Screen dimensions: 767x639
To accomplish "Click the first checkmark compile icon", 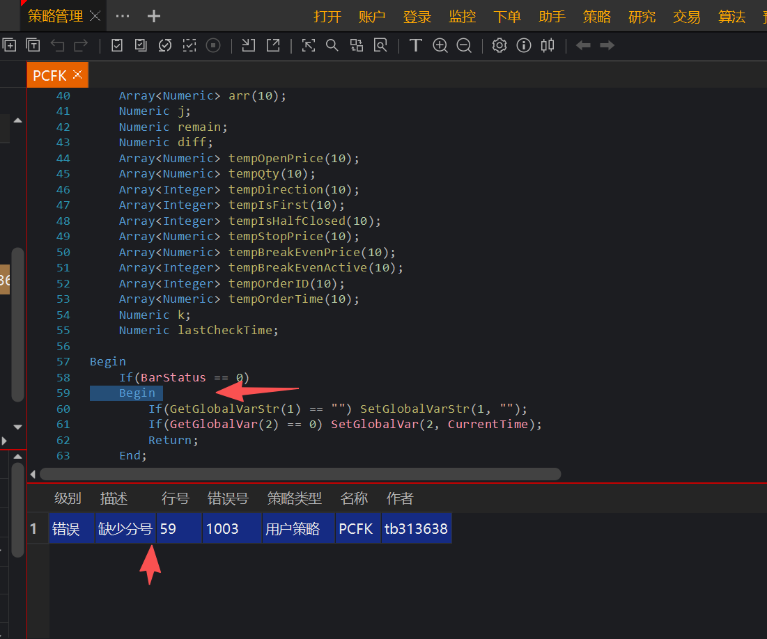I will click(x=117, y=46).
